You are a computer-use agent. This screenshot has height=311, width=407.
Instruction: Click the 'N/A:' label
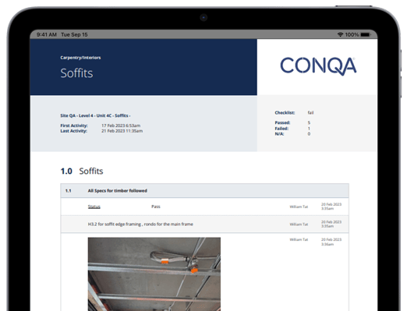[279, 134]
